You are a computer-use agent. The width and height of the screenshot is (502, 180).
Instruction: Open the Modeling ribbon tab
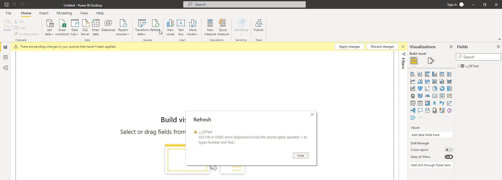[x=64, y=13]
